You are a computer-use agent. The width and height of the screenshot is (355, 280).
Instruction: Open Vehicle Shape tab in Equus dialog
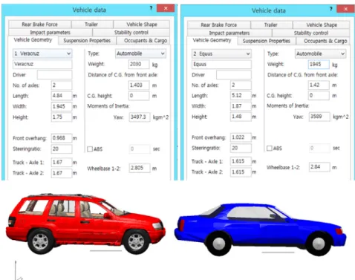click(322, 25)
